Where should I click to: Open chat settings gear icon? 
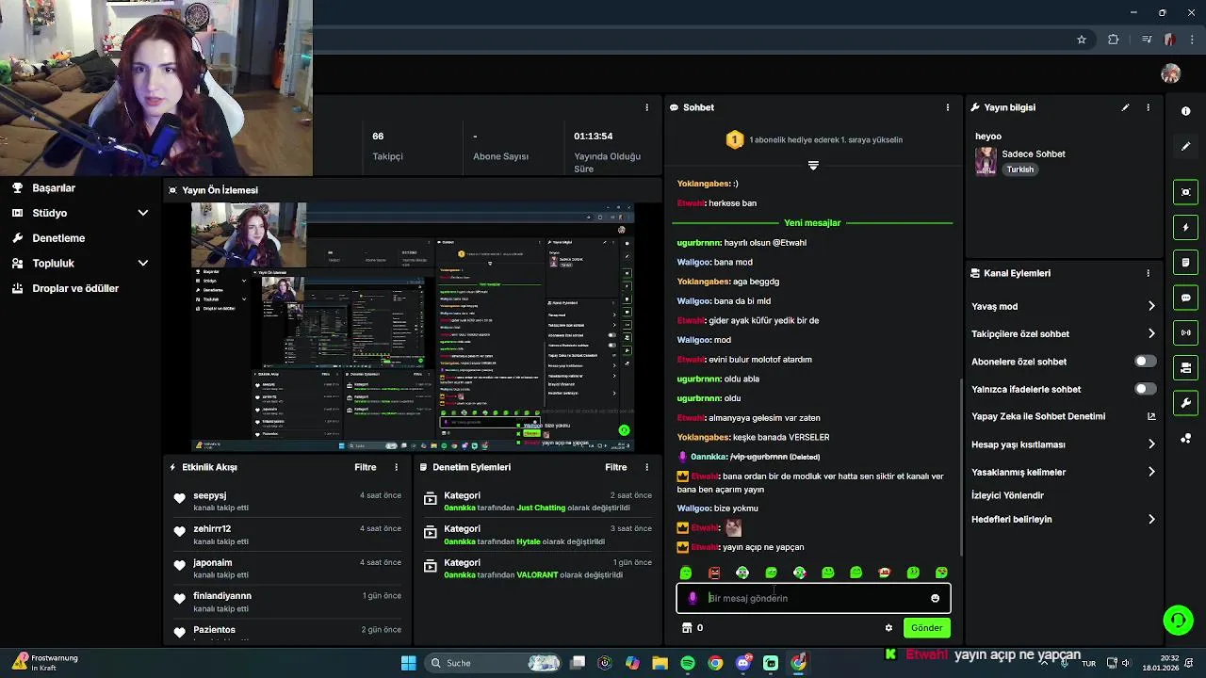pos(888,628)
